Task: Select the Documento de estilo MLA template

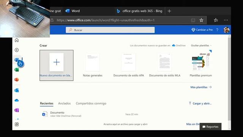Action: click(x=164, y=65)
